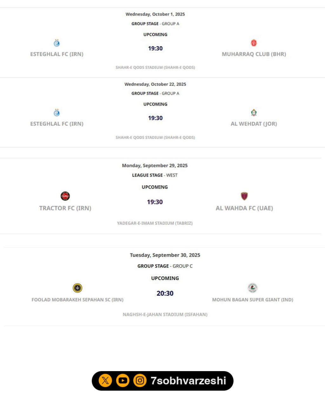The image size is (325, 406).
Task: Click the Al Wahda FC maroon shield
Action: [x=244, y=196]
